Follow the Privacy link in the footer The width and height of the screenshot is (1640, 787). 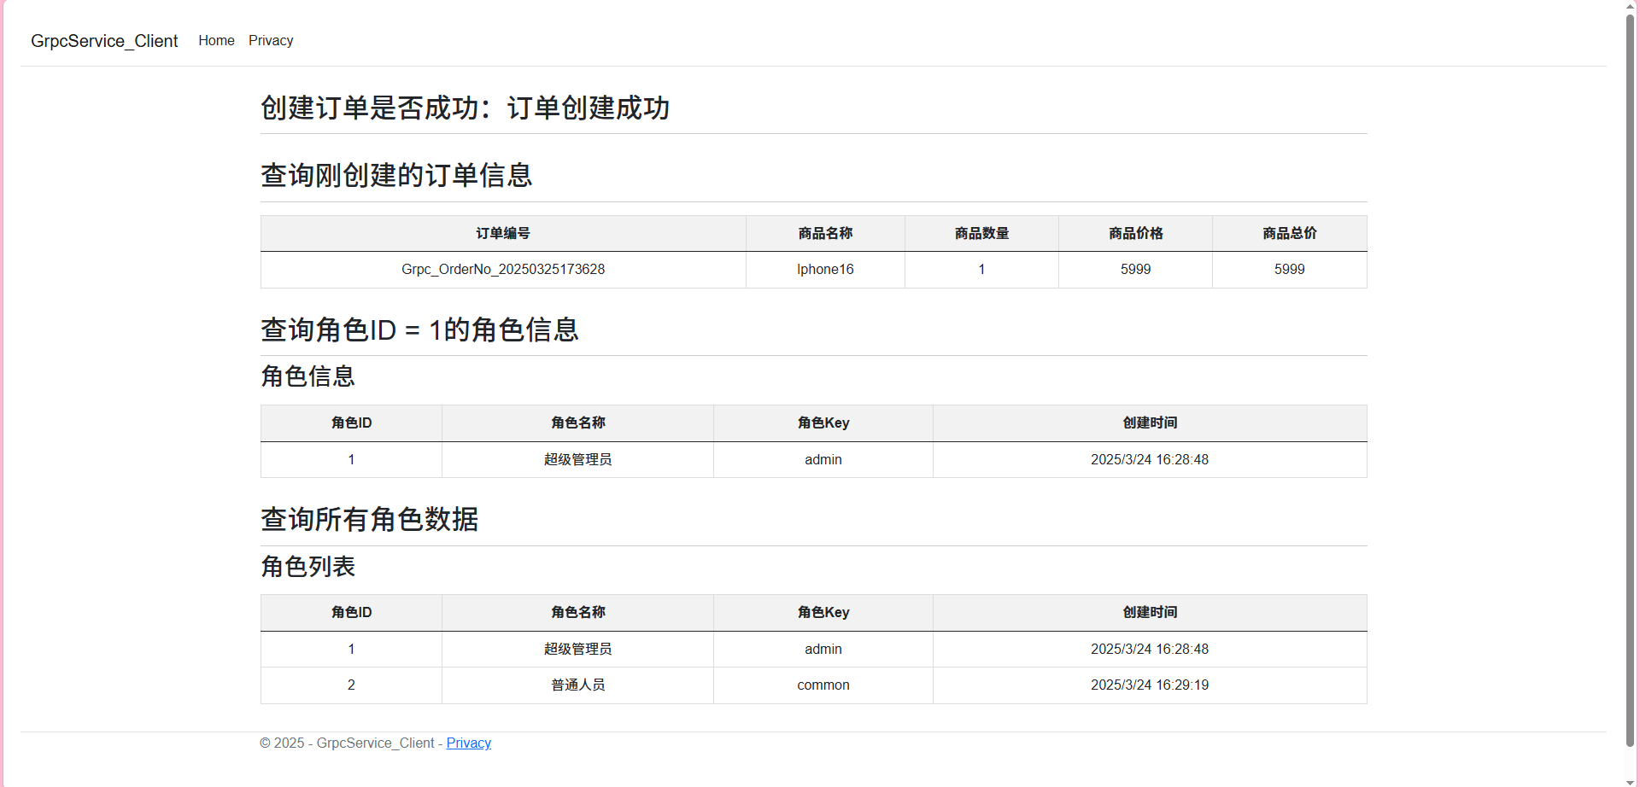tap(468, 743)
